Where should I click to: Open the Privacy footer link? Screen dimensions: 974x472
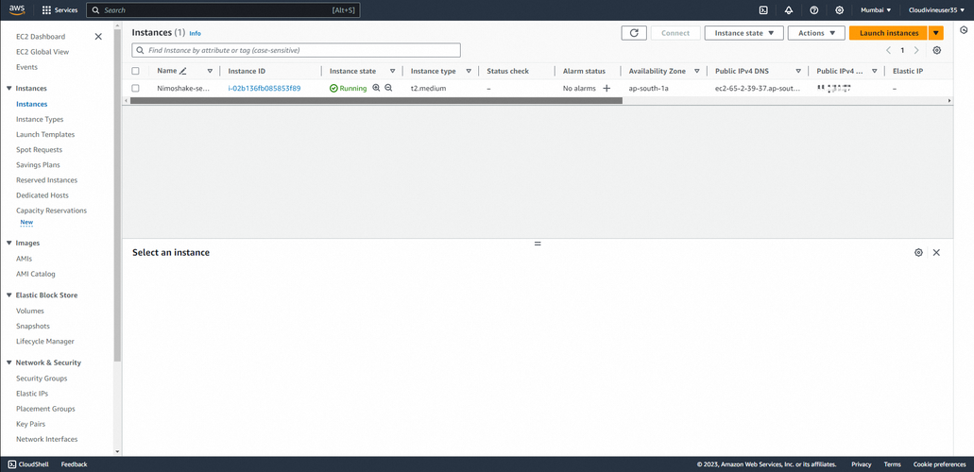[861, 464]
